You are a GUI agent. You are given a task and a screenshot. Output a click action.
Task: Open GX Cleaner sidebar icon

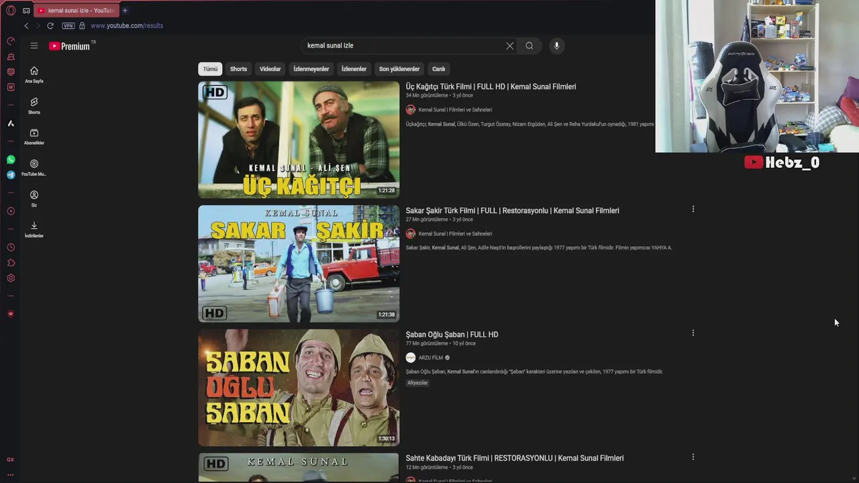(11, 56)
